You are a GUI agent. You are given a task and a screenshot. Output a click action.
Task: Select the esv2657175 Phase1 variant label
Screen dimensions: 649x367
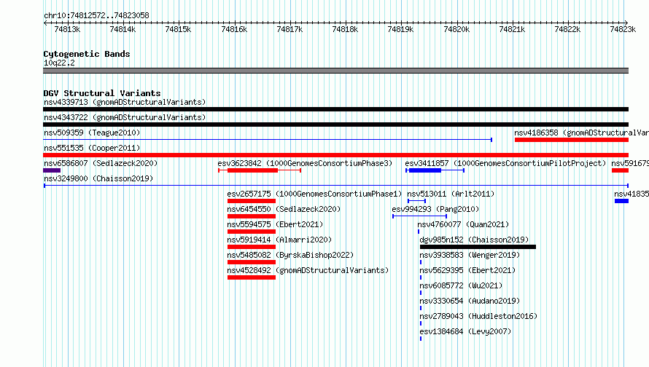314,194
